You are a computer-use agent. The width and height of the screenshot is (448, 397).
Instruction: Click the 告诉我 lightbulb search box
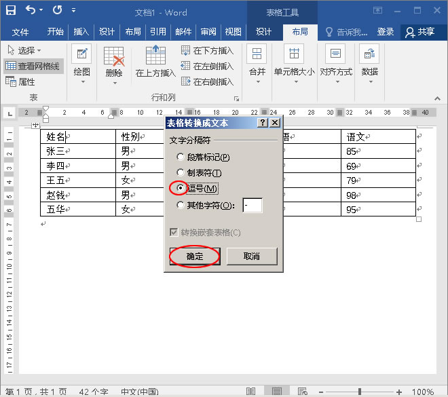346,32
